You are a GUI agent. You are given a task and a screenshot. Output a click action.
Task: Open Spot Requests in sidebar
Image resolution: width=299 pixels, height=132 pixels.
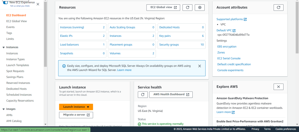(15, 71)
